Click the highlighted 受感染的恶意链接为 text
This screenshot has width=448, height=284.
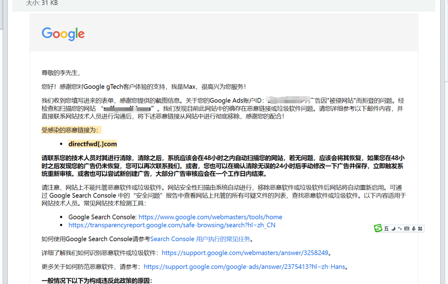71,130
